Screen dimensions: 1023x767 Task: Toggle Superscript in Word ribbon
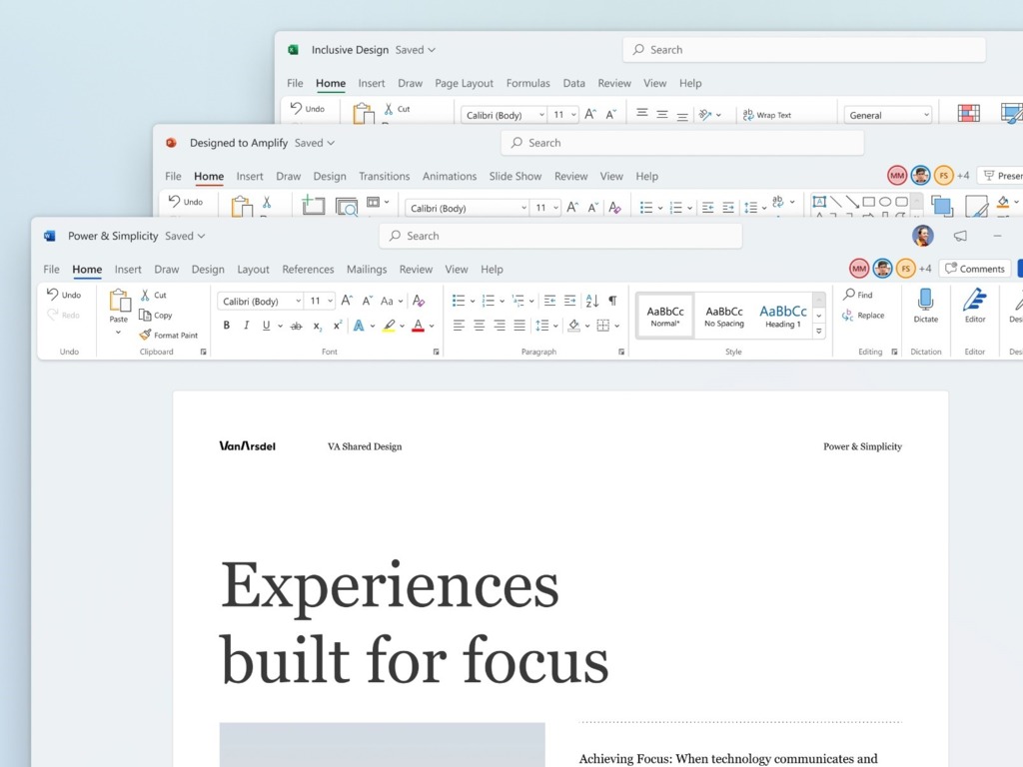click(338, 325)
